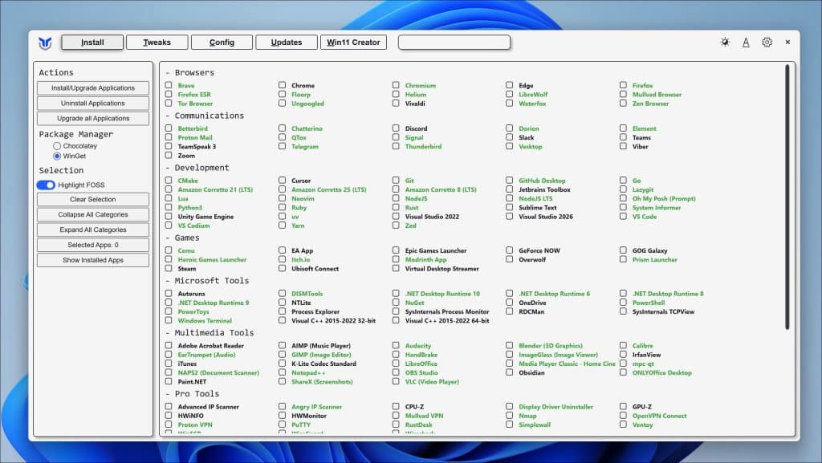Collapse the Microsoft Tools category
This screenshot has width=822, height=463.
pos(207,281)
